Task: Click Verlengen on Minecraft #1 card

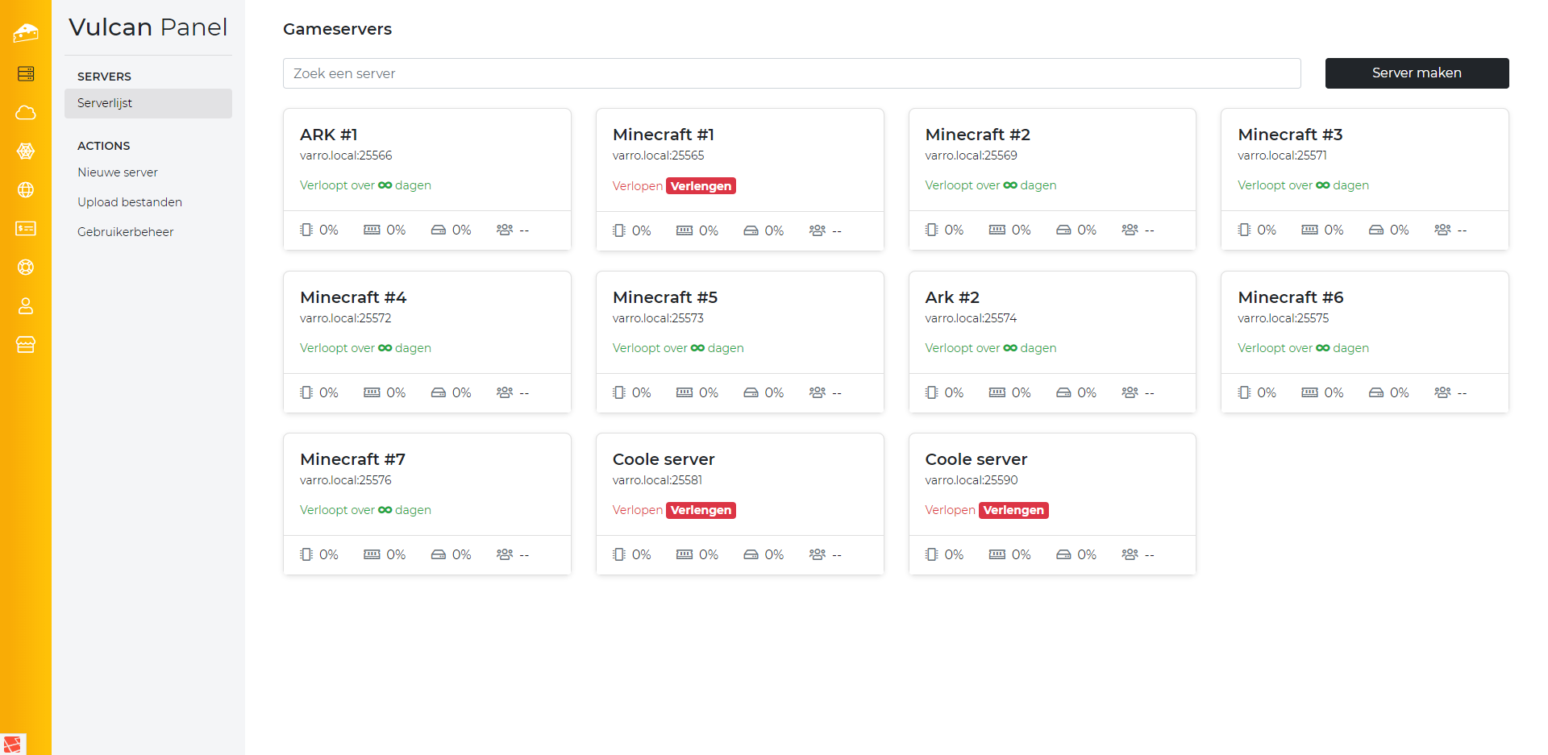Action: click(x=701, y=186)
